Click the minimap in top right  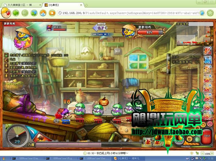[194, 36]
